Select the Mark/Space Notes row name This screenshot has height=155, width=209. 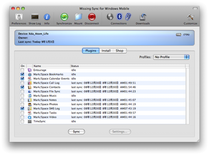click(x=45, y=100)
